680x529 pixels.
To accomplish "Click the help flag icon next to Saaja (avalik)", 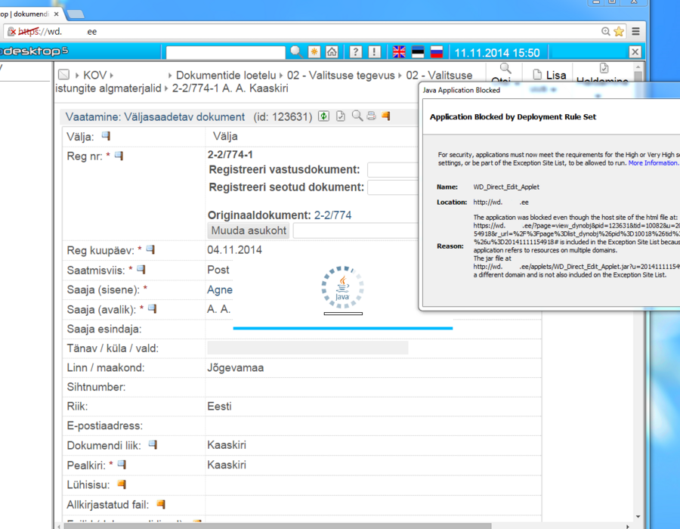I will [152, 309].
